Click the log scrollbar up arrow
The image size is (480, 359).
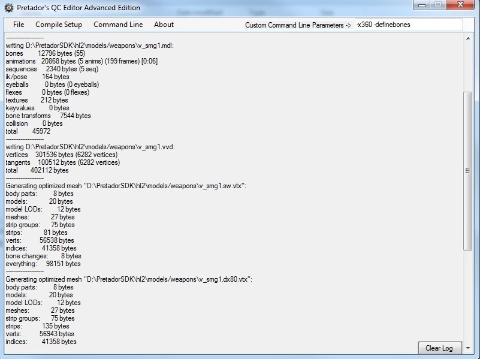[x=468, y=38]
